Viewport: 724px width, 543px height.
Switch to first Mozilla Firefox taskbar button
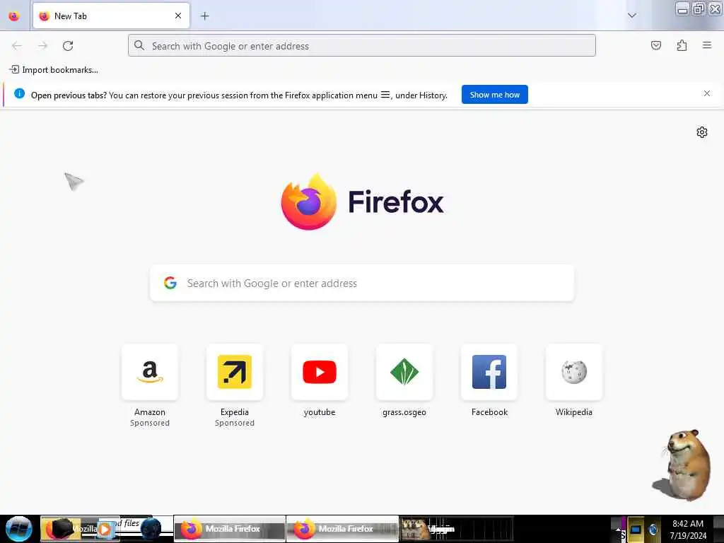pos(230,529)
